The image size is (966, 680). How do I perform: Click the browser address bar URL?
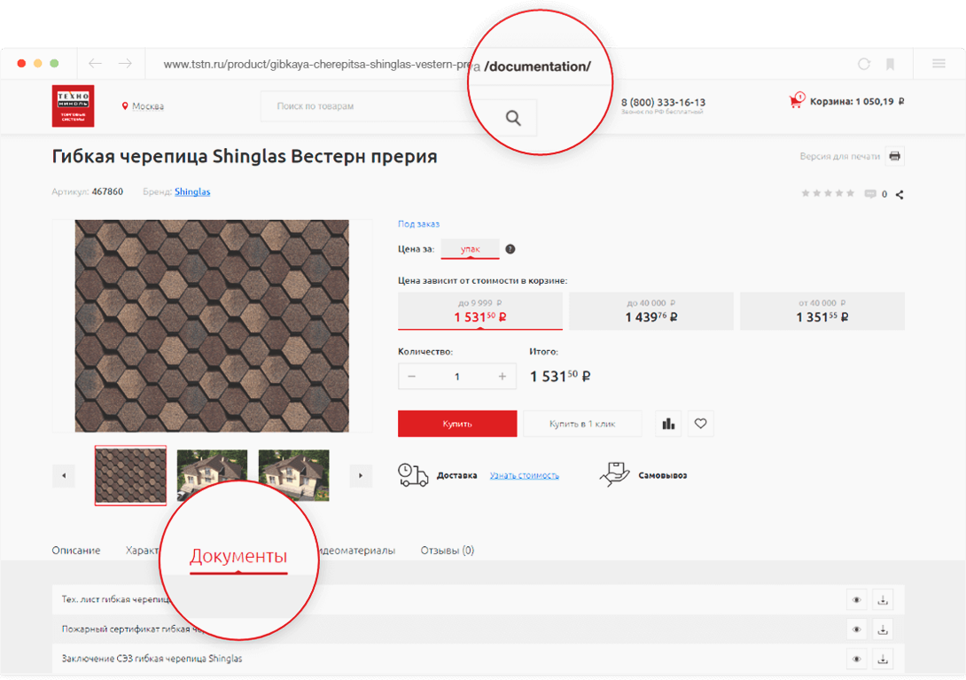click(x=317, y=64)
